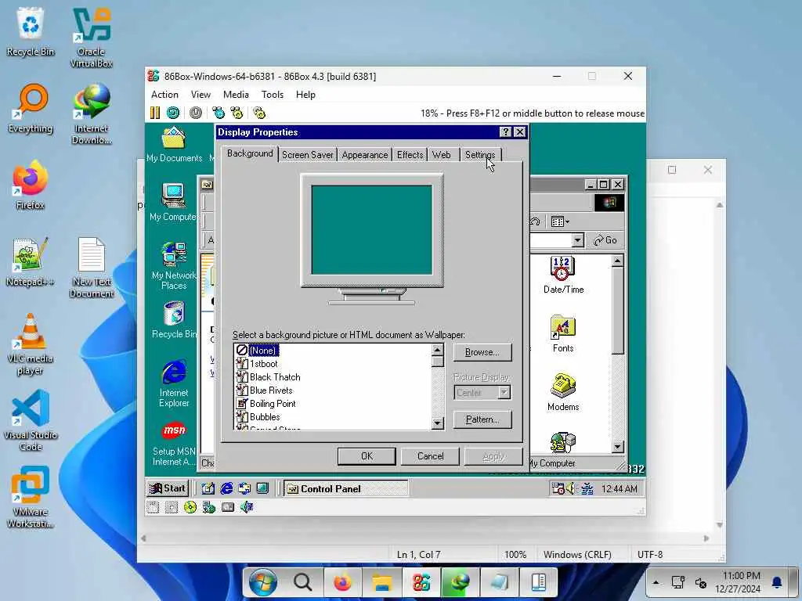The height and width of the screenshot is (601, 802).
Task: Switch to the Screen Saver tab
Action: click(x=307, y=155)
